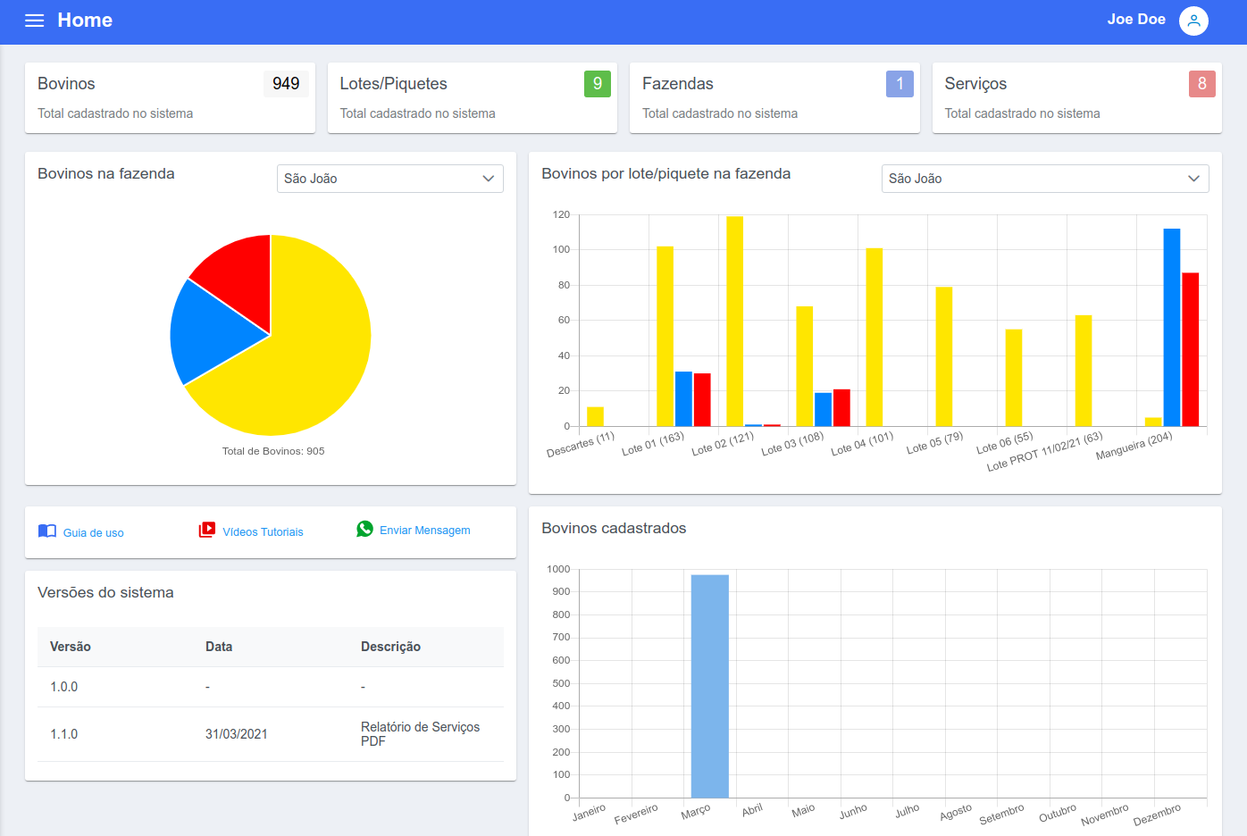Click the red Mangueira bar

coord(1190,349)
